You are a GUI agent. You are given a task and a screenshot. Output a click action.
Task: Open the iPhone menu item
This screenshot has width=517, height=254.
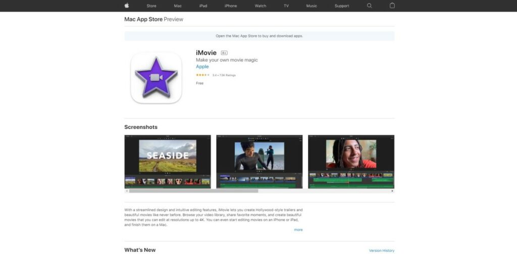[x=230, y=6]
